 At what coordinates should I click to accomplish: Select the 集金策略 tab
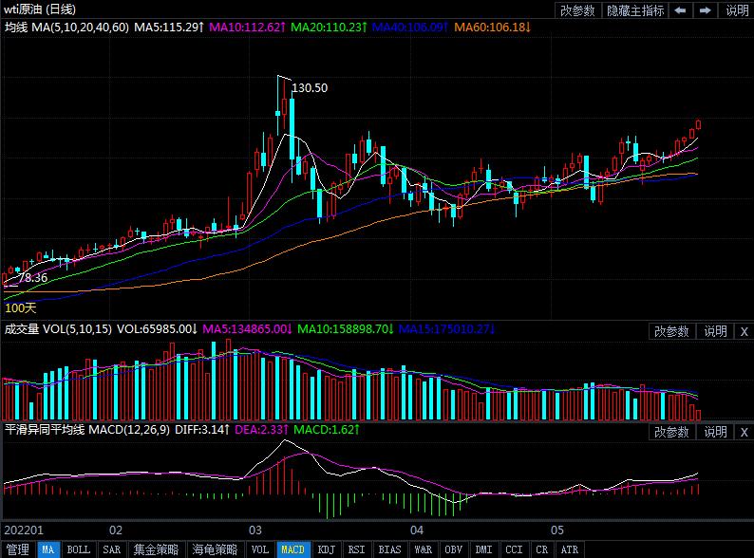pos(157,549)
